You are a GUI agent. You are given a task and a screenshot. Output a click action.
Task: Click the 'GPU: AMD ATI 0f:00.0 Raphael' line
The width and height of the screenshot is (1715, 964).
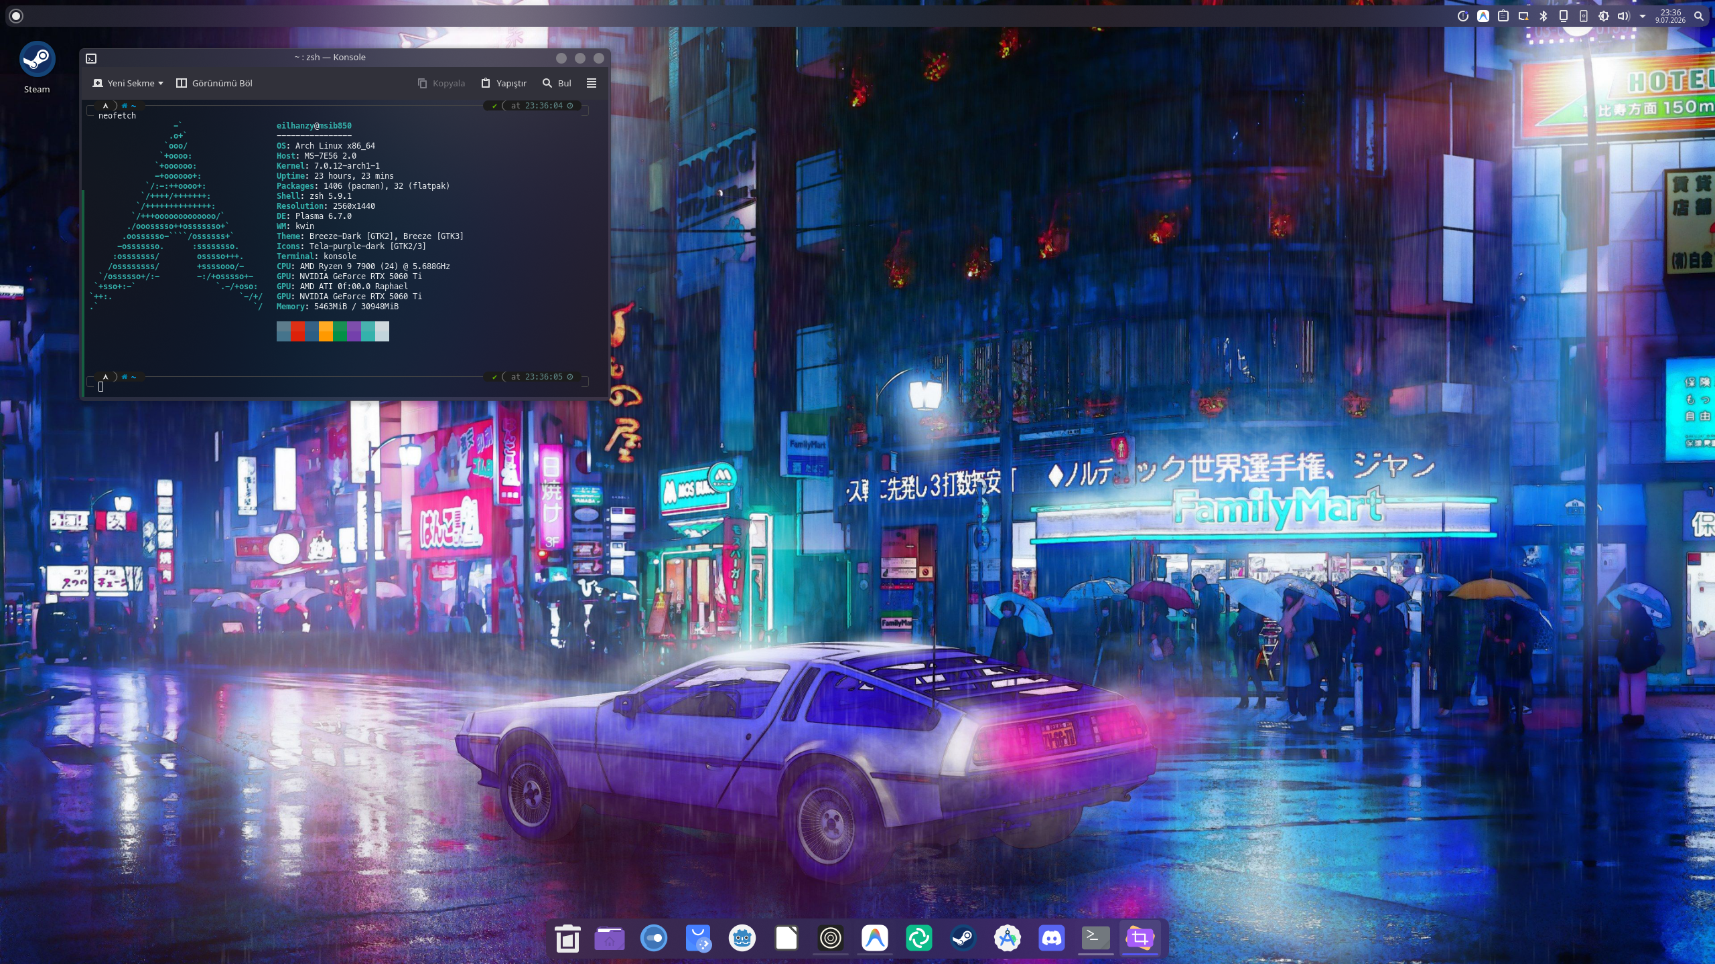click(342, 286)
